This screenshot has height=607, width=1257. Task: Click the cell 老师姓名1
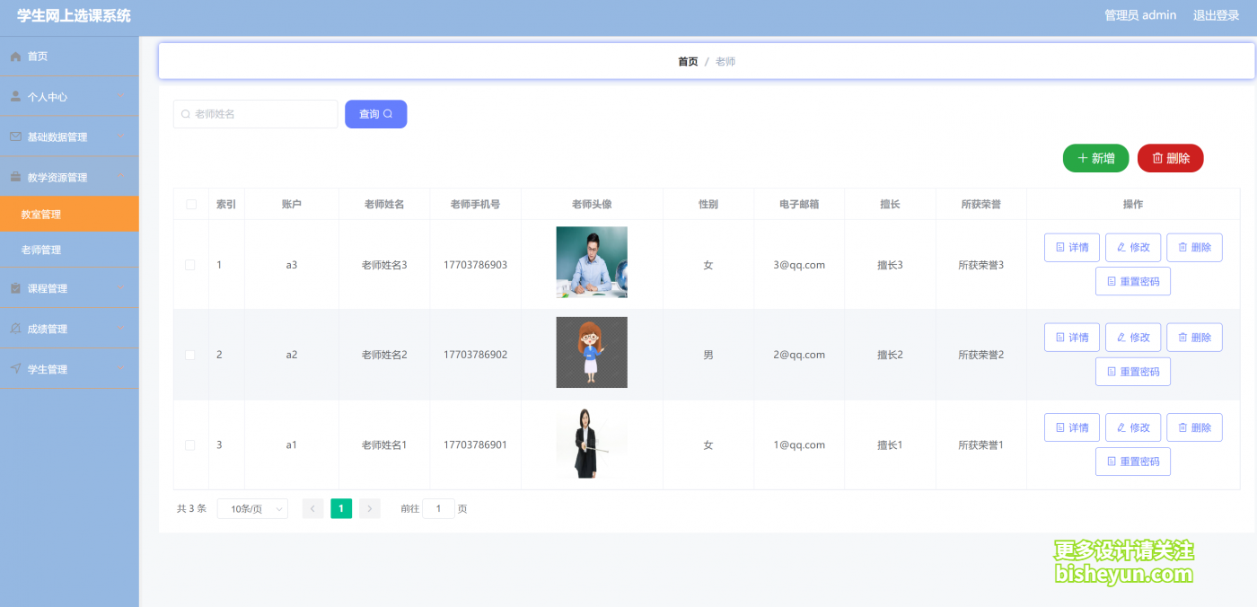click(384, 444)
